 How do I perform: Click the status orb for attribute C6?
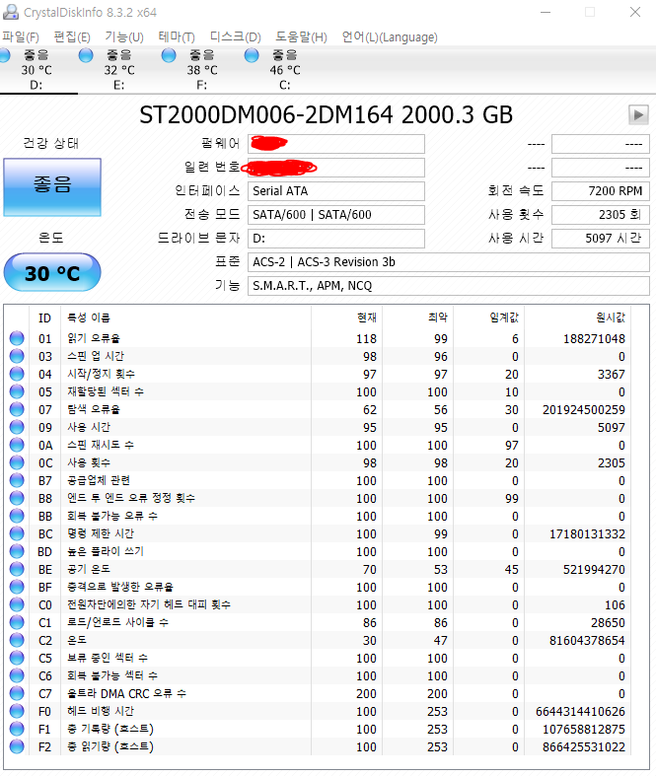click(17, 675)
